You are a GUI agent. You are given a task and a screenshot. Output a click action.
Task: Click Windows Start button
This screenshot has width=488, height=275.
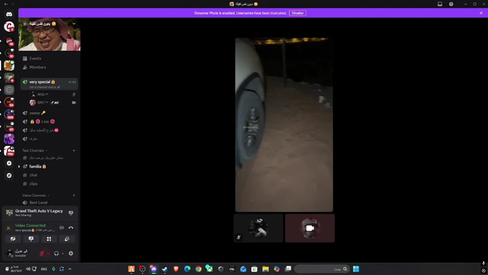pyautogui.click(x=356, y=269)
